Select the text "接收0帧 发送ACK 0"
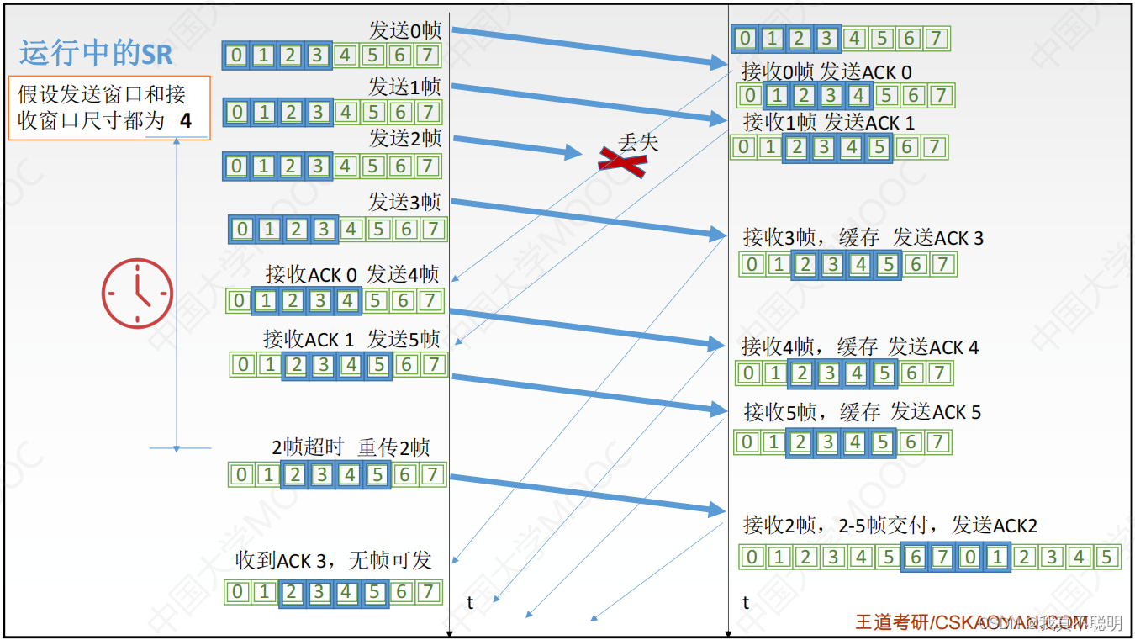 [826, 72]
